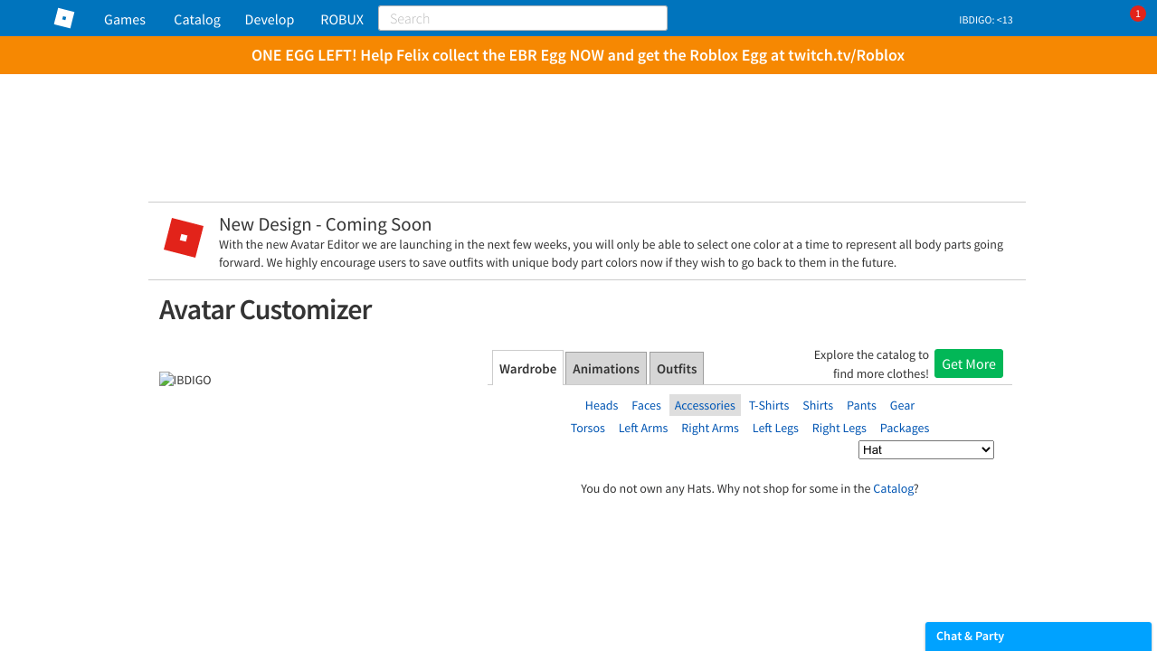Viewport: 1157px width, 651px height.
Task: Follow the Catalog link in empty hats message
Action: pos(893,488)
